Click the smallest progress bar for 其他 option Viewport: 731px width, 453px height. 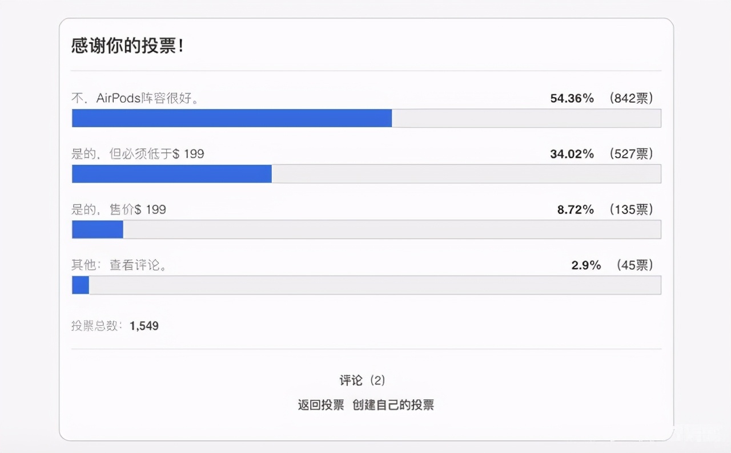80,285
